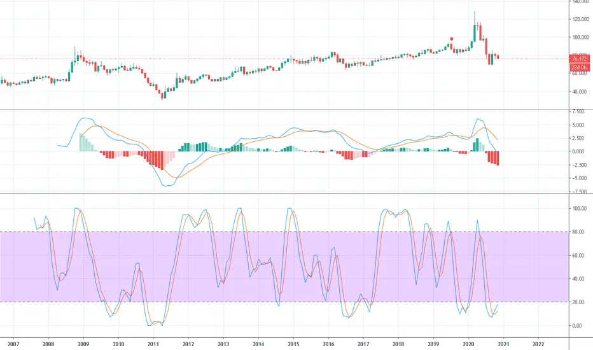Click the 2013 label on the time axis

[223, 344]
